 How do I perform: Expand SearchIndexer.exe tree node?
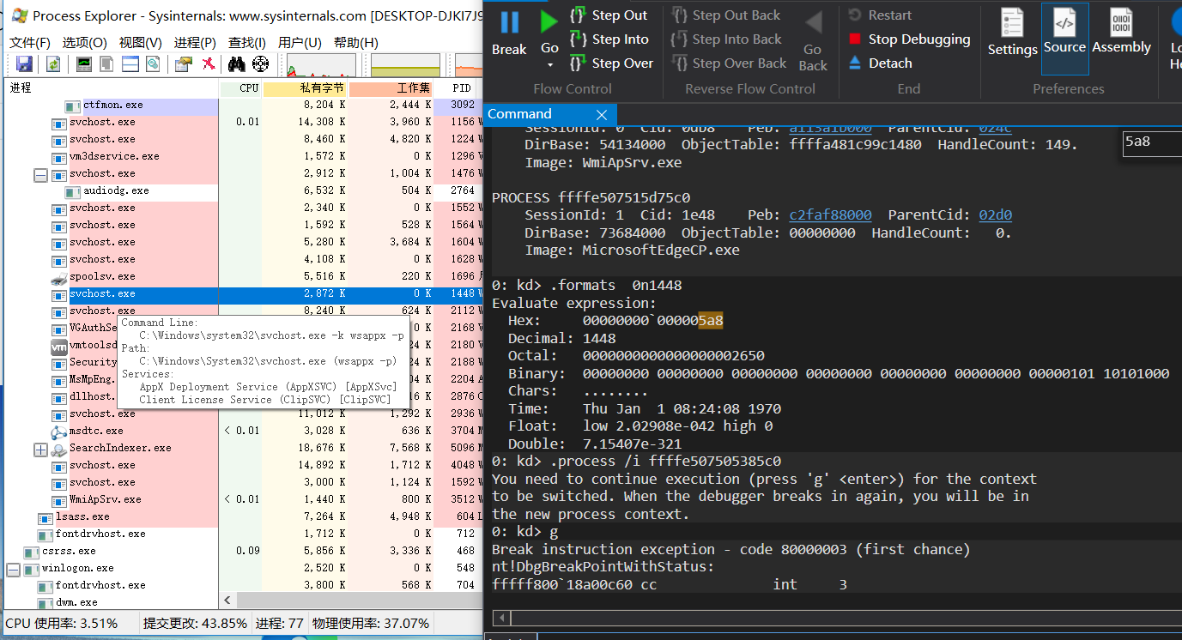point(40,449)
